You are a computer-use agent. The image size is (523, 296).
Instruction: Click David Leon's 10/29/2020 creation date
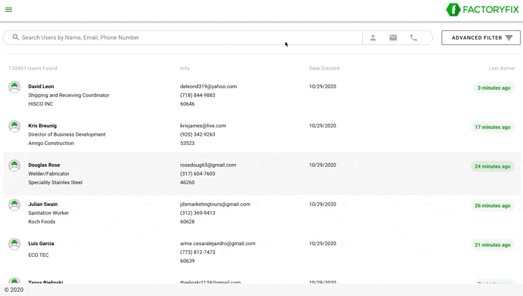(322, 86)
